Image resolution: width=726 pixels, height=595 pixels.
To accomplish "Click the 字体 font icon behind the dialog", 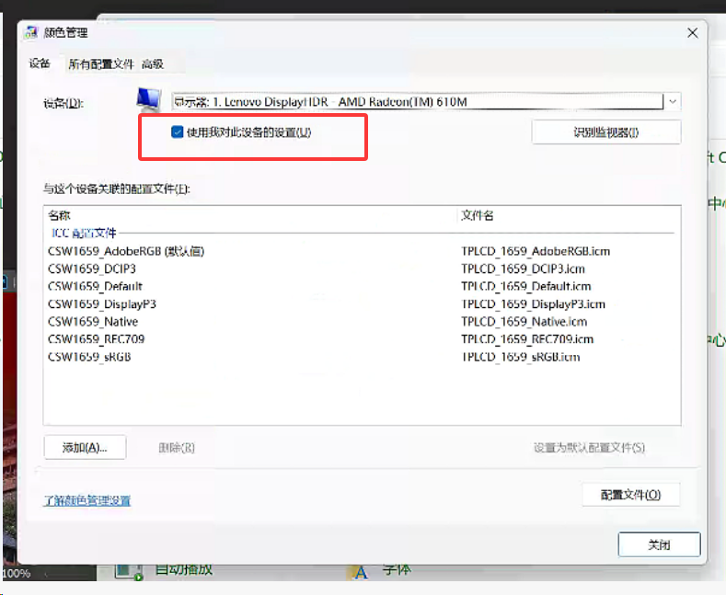I will click(360, 571).
